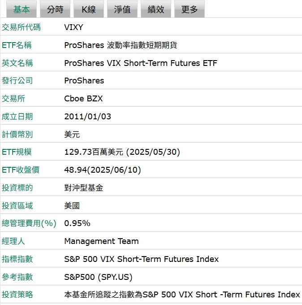Open the 基本 tab
This screenshot has width=302, height=305.
pyautogui.click(x=22, y=9)
